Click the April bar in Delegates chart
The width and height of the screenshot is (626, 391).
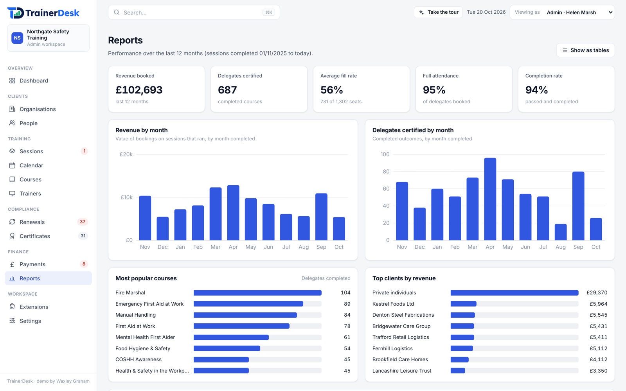point(490,199)
